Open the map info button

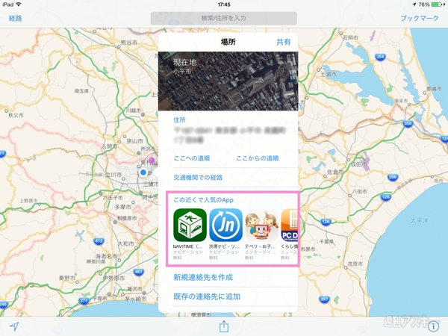pos(433,326)
